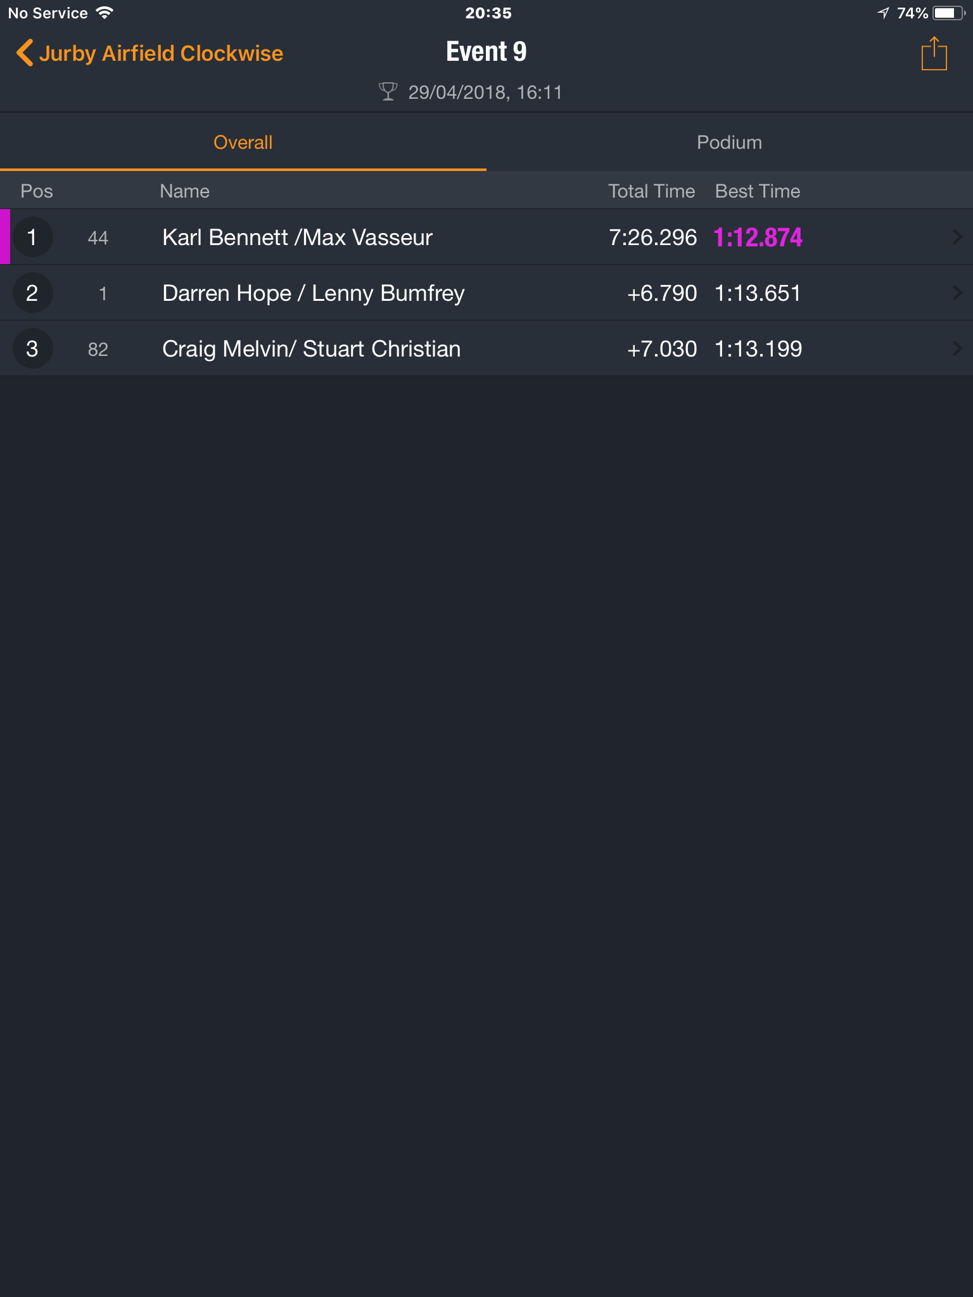Screen dimensions: 973x1297
Task: Expand Karl Bennett row chevron
Action: 957,237
